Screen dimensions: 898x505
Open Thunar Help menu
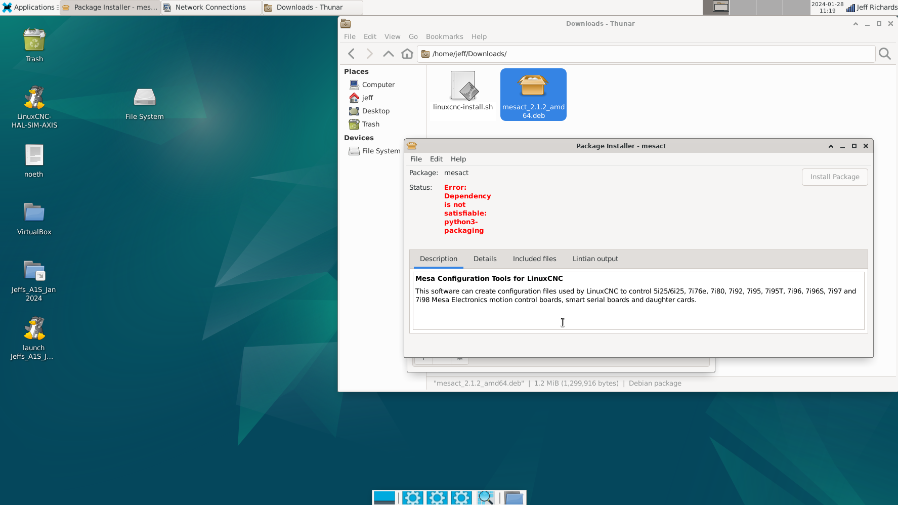pyautogui.click(x=479, y=36)
